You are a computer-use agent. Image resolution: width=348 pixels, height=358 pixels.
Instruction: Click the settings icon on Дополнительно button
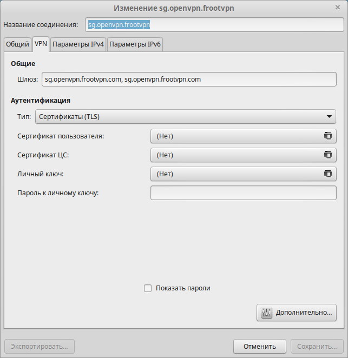266,313
